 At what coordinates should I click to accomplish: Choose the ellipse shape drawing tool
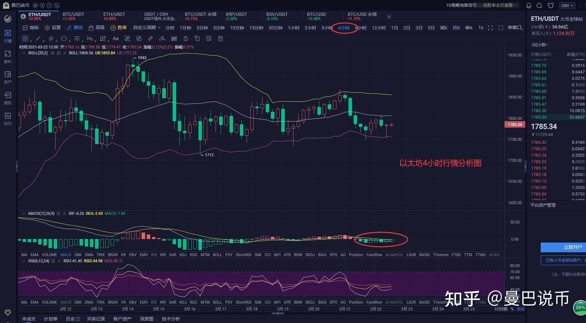click(x=64, y=39)
